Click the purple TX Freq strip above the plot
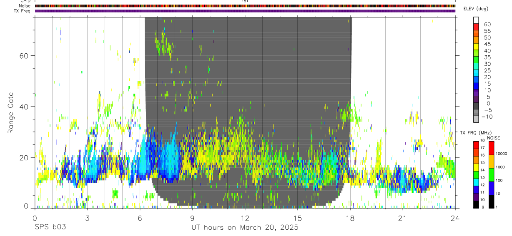Image resolution: width=512 pixels, height=236 pixels. coord(245,11)
